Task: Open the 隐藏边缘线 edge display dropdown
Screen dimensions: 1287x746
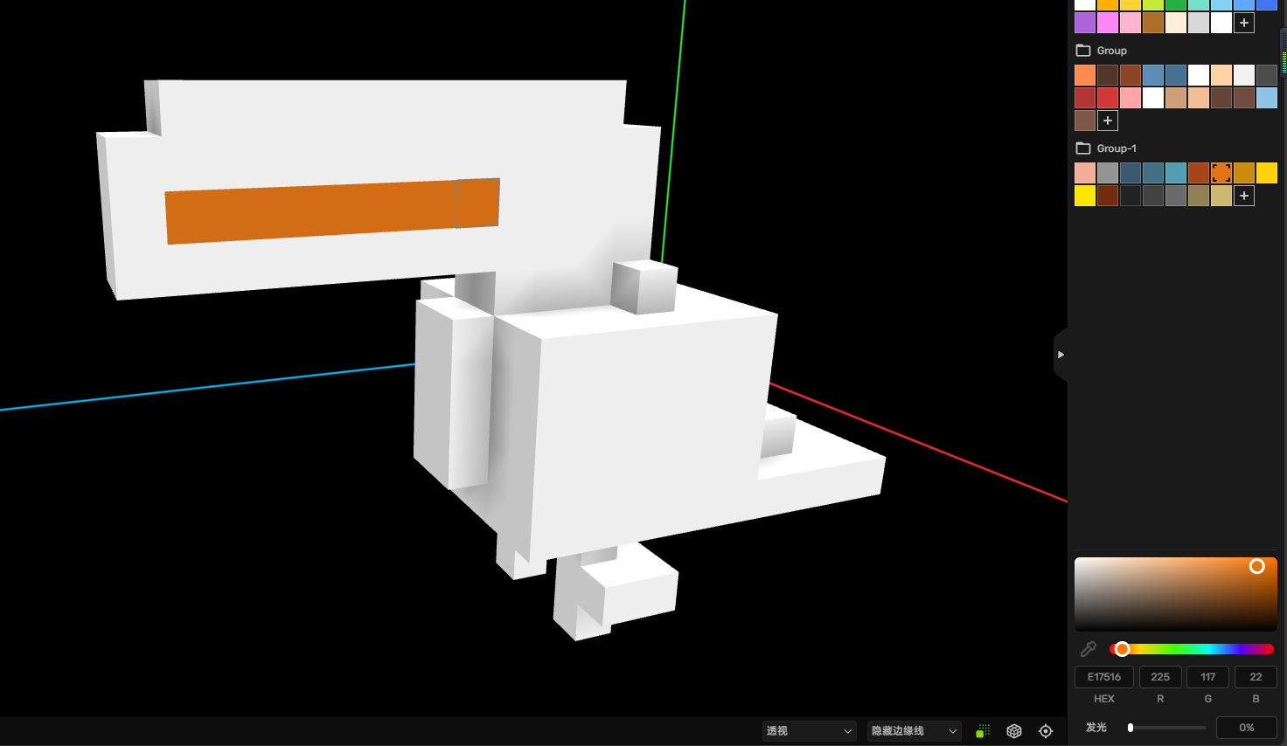Action: 914,731
